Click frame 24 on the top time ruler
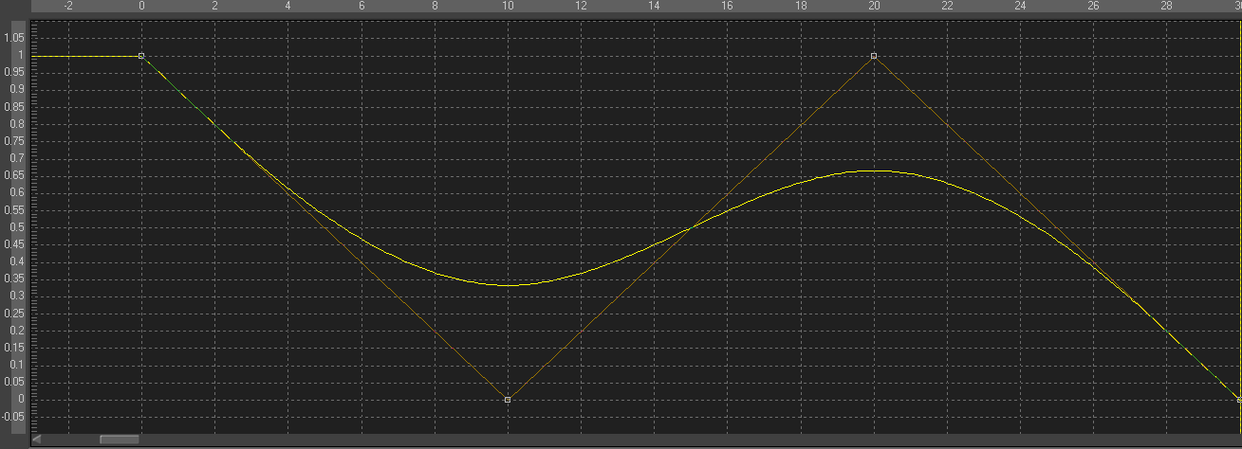Viewport: 1242px width, 449px height. (x=1020, y=6)
